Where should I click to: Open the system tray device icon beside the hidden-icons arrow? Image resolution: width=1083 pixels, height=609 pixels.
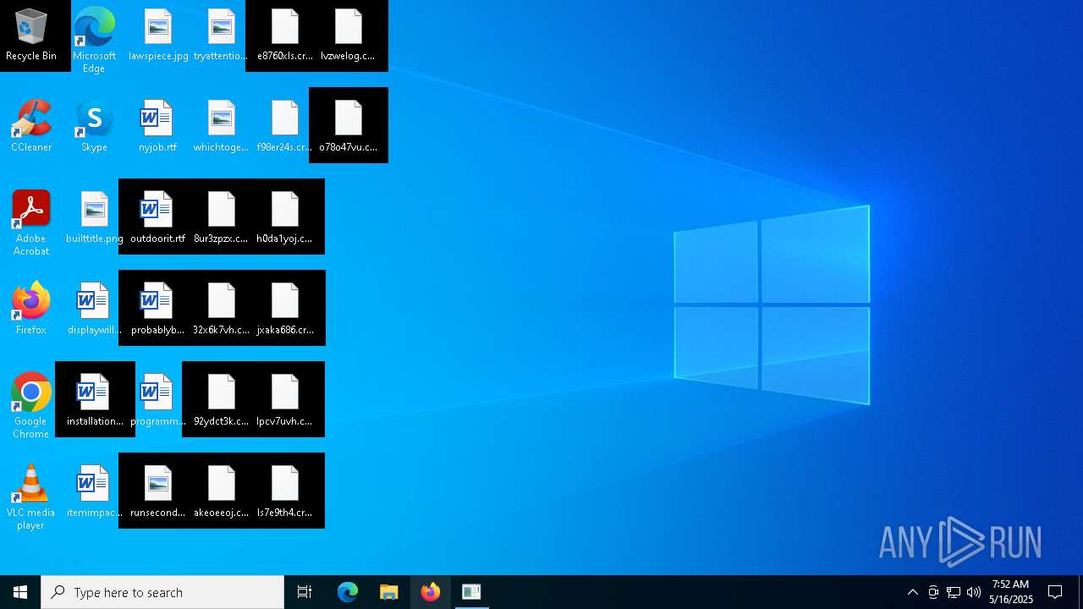click(x=933, y=592)
